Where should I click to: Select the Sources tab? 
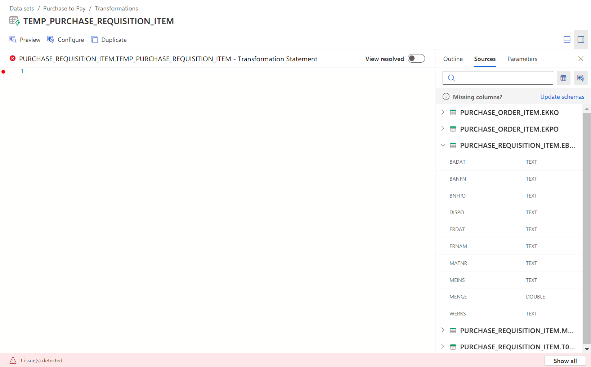485,59
